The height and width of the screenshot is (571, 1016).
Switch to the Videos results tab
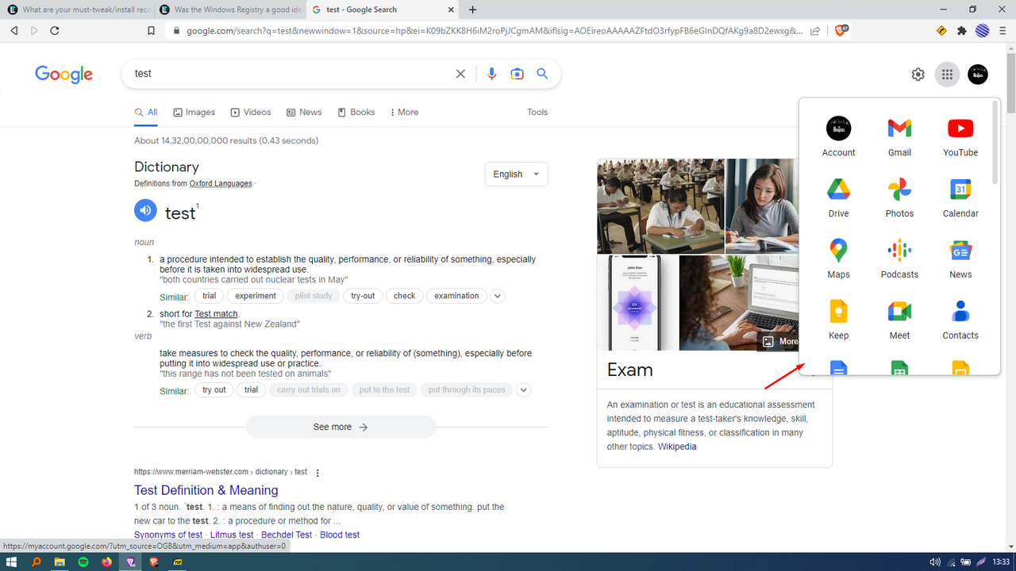coord(251,112)
